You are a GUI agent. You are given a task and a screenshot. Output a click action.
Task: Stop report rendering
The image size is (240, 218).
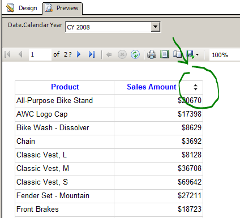point(122,54)
